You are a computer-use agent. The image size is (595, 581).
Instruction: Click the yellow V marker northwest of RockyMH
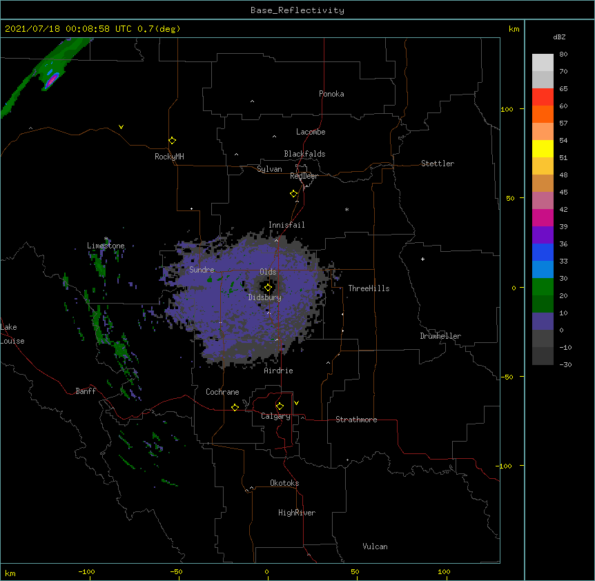121,127
